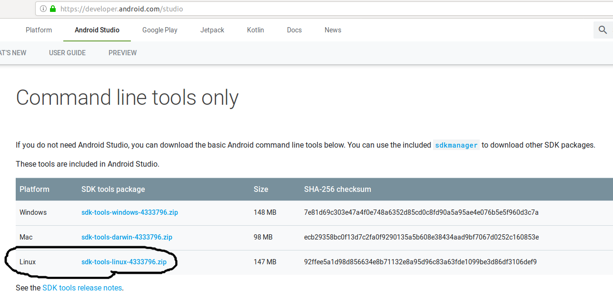Click the Mac checksum starting ecb29358

coord(421,237)
